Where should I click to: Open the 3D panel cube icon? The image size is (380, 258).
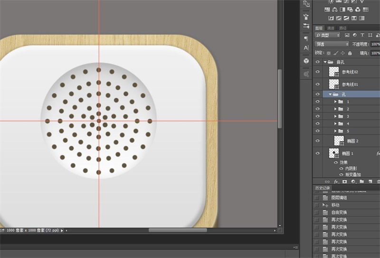coord(306,60)
